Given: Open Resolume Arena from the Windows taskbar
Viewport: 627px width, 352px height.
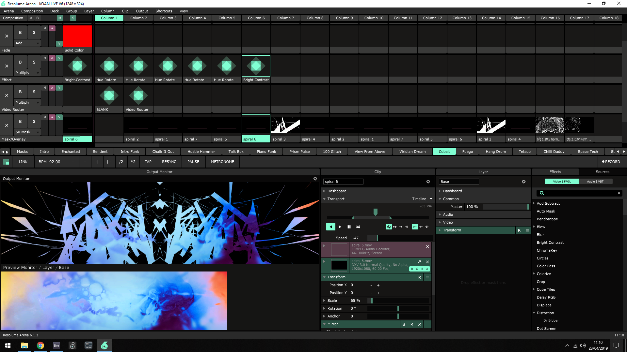Looking at the screenshot, I should [104, 345].
